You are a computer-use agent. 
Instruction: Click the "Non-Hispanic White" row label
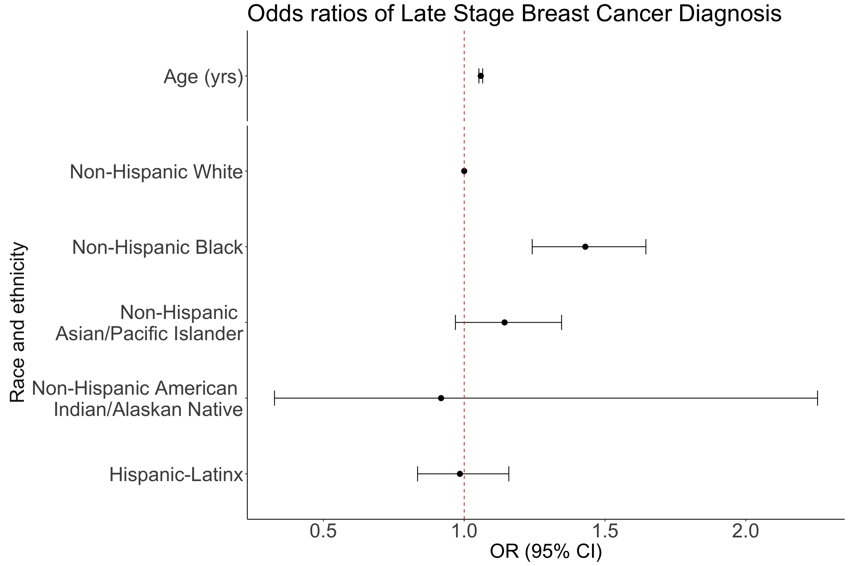click(x=156, y=172)
